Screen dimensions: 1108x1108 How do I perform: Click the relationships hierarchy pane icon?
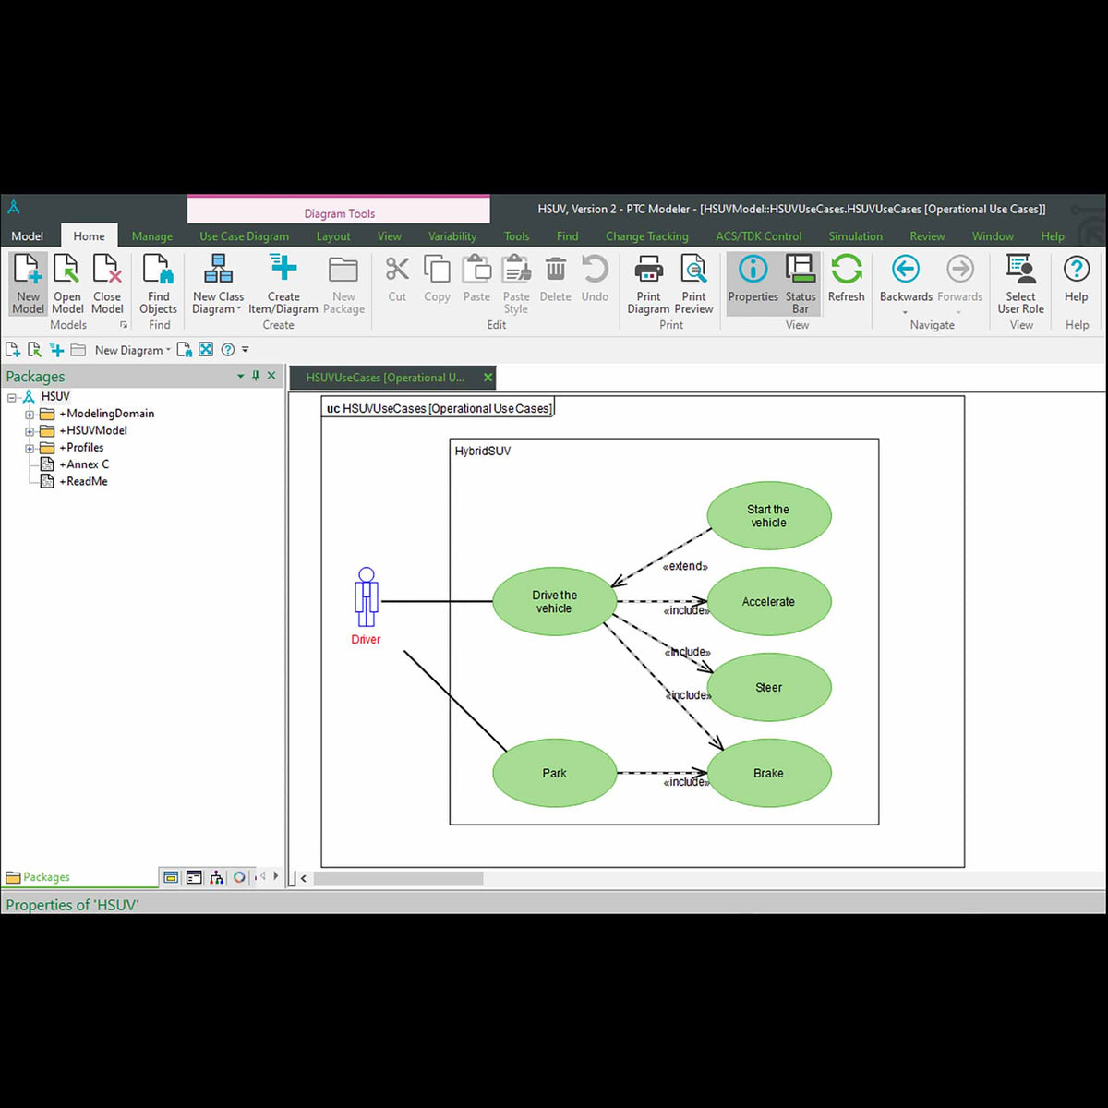pyautogui.click(x=216, y=877)
